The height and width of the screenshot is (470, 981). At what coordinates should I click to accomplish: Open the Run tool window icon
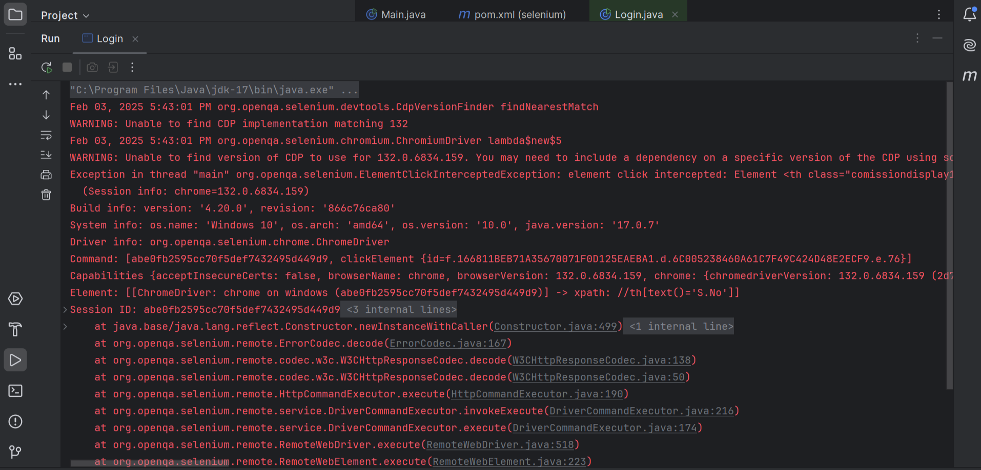pyautogui.click(x=15, y=360)
